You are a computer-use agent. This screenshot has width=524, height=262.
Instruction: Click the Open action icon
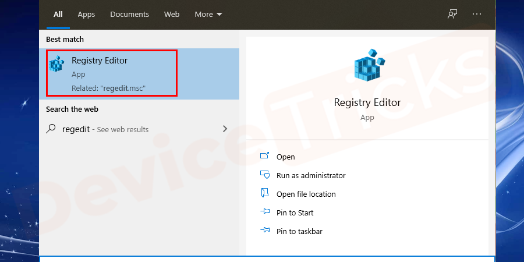click(x=265, y=155)
